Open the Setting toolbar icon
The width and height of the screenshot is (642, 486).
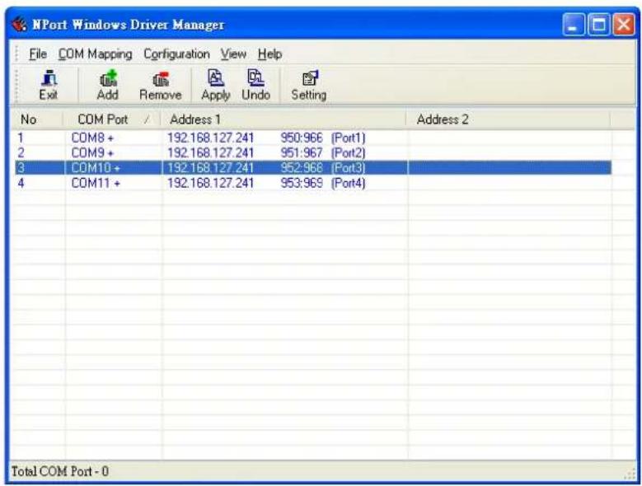tap(309, 86)
